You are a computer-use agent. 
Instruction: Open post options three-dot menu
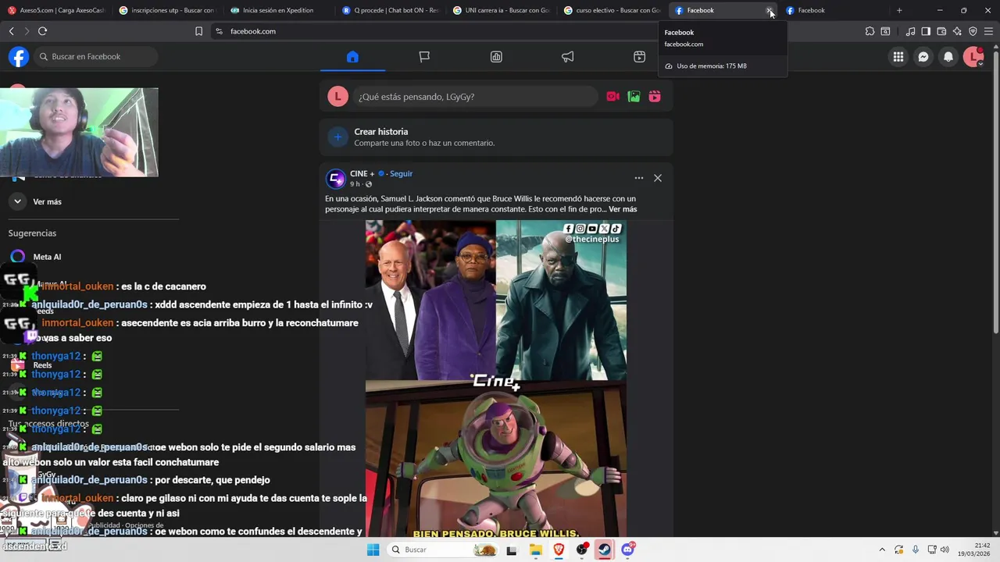tap(639, 178)
